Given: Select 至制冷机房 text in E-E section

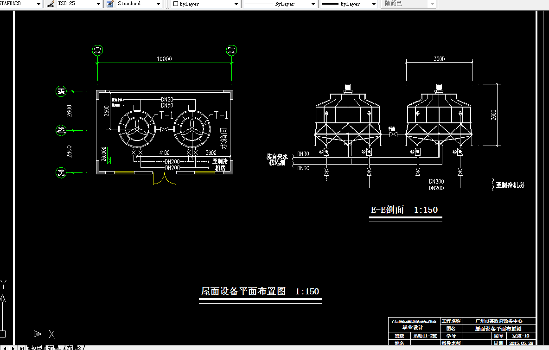Looking at the screenshot, I should [x=510, y=185].
